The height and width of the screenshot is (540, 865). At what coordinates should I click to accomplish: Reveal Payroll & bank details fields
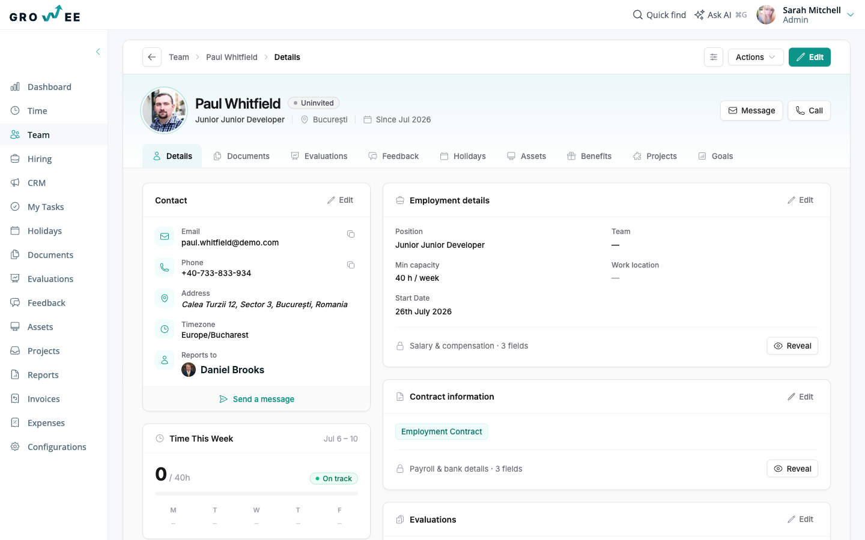click(792, 469)
